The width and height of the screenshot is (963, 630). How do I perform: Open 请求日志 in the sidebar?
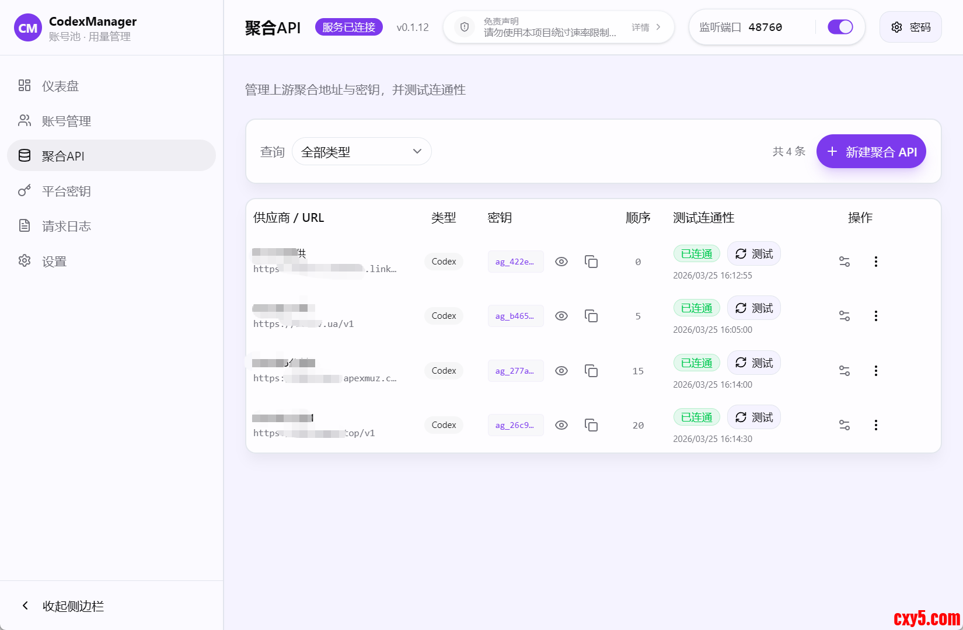[x=66, y=227]
